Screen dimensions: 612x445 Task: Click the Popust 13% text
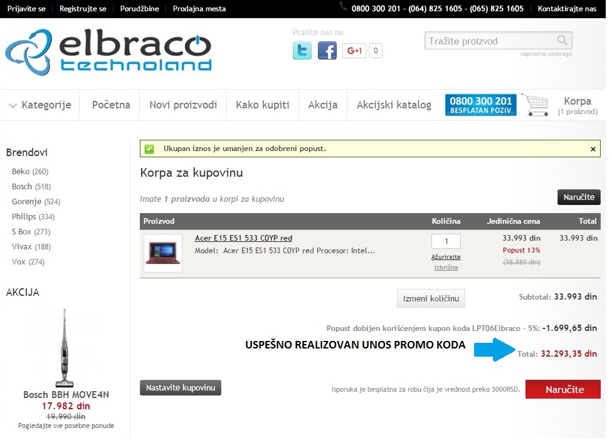tap(521, 250)
